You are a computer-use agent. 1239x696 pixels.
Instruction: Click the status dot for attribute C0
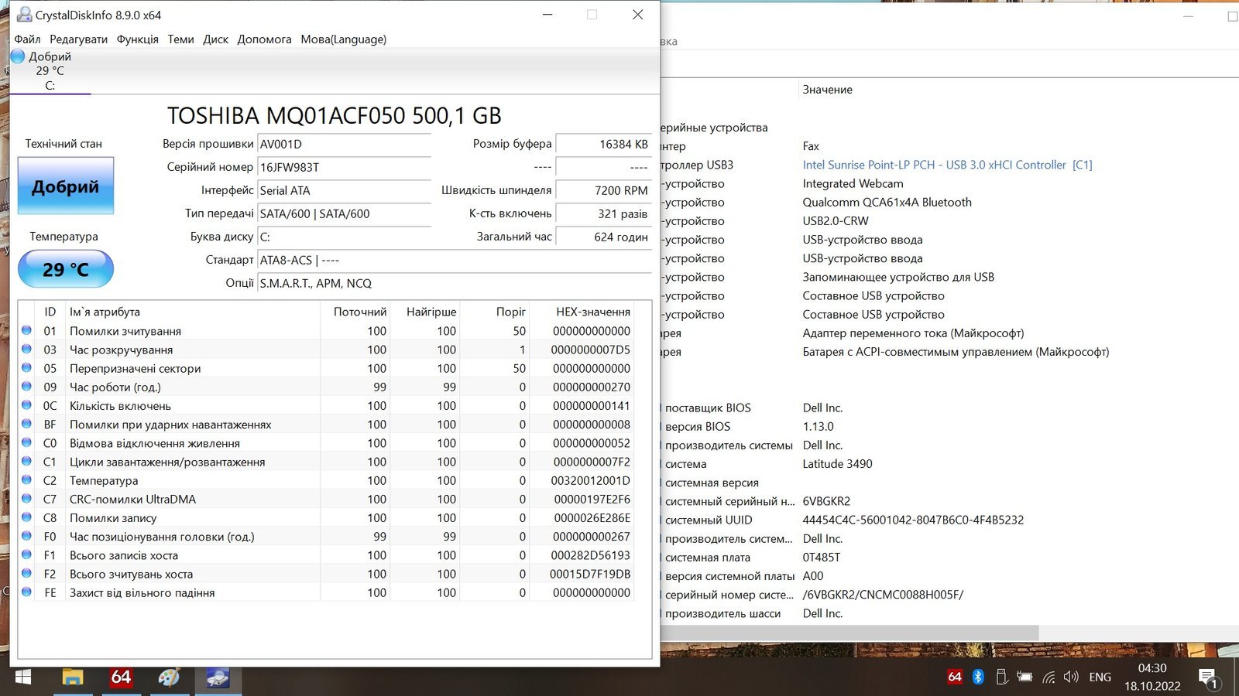(27, 442)
